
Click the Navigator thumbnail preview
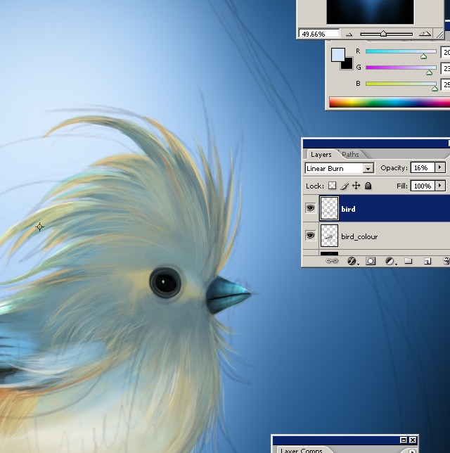(x=370, y=12)
